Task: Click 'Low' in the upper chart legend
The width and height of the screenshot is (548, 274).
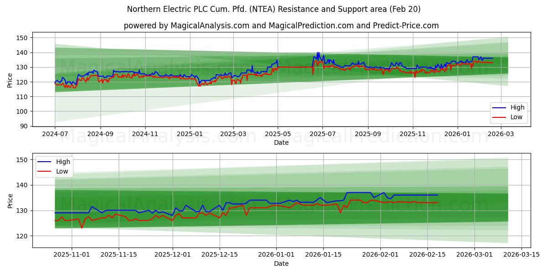Action: 516,117
